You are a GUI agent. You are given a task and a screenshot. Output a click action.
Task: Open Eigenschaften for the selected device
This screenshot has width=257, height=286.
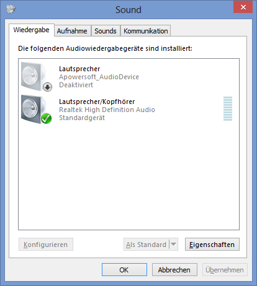pyautogui.click(x=212, y=245)
